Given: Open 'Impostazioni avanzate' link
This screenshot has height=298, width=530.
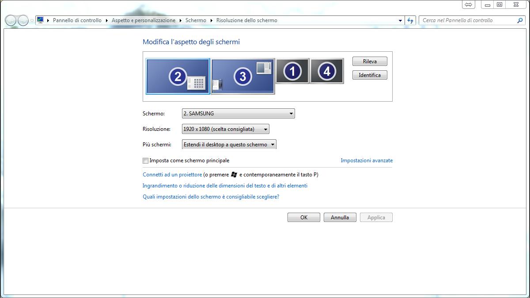Looking at the screenshot, I should coord(366,160).
